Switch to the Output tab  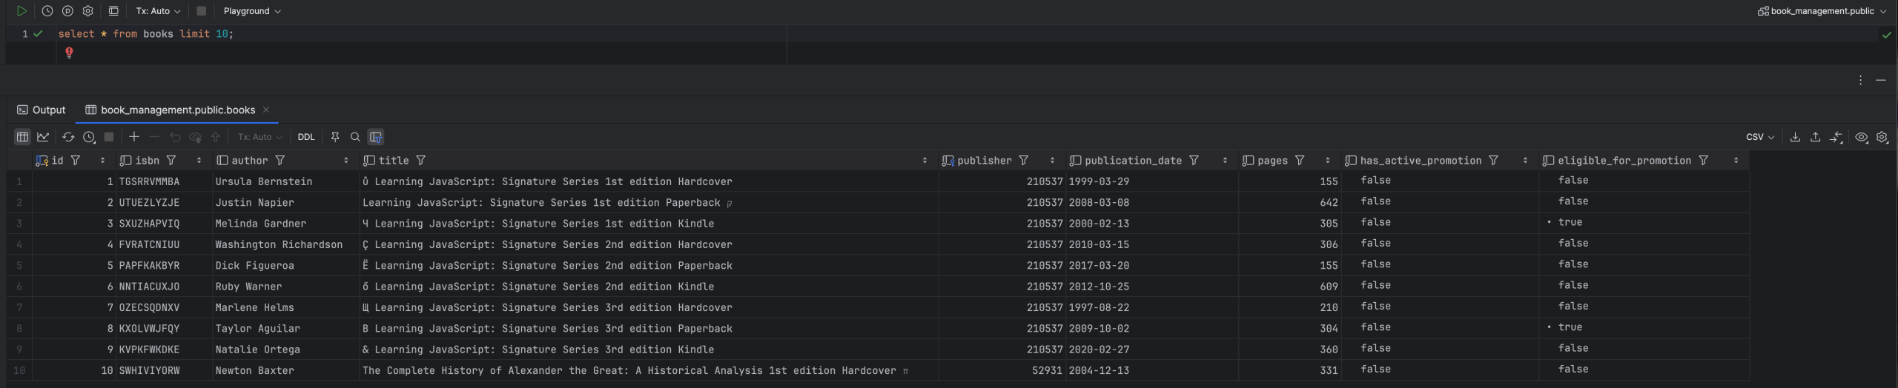[x=42, y=110]
